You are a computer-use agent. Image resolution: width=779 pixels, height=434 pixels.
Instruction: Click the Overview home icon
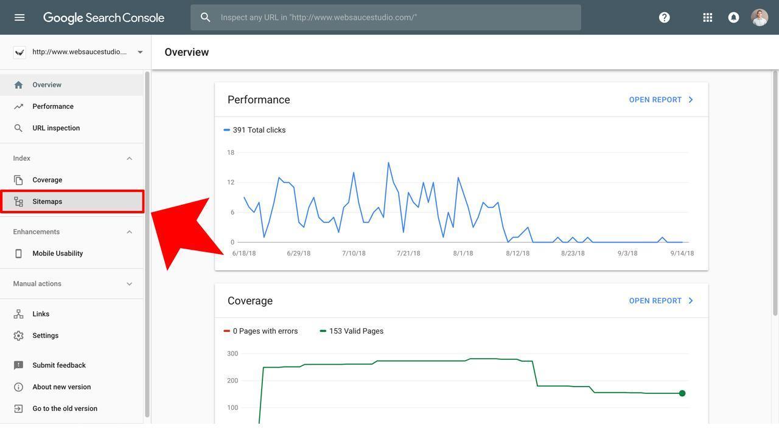[18, 85]
